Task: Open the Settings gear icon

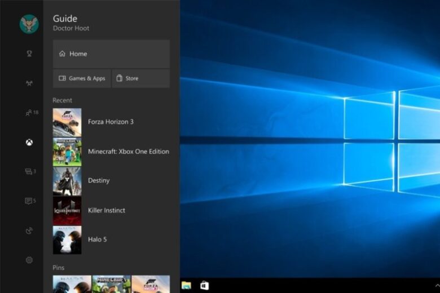Action: pyautogui.click(x=29, y=260)
